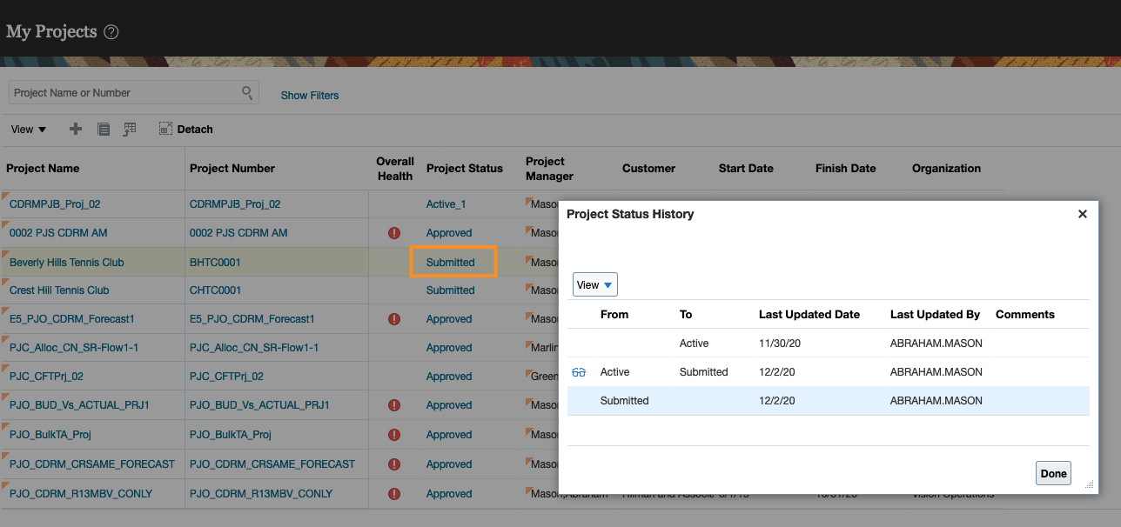Open the Beverly Hills Tennis Club project
1121x527 pixels.
67,262
